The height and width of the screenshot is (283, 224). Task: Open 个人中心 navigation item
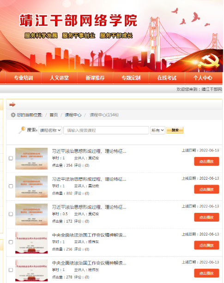pyautogui.click(x=203, y=78)
